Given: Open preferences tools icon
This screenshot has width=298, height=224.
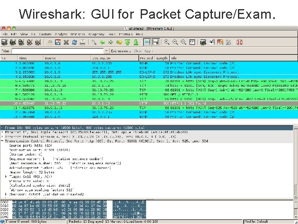Looking at the screenshot, I should pyautogui.click(x=228, y=42).
